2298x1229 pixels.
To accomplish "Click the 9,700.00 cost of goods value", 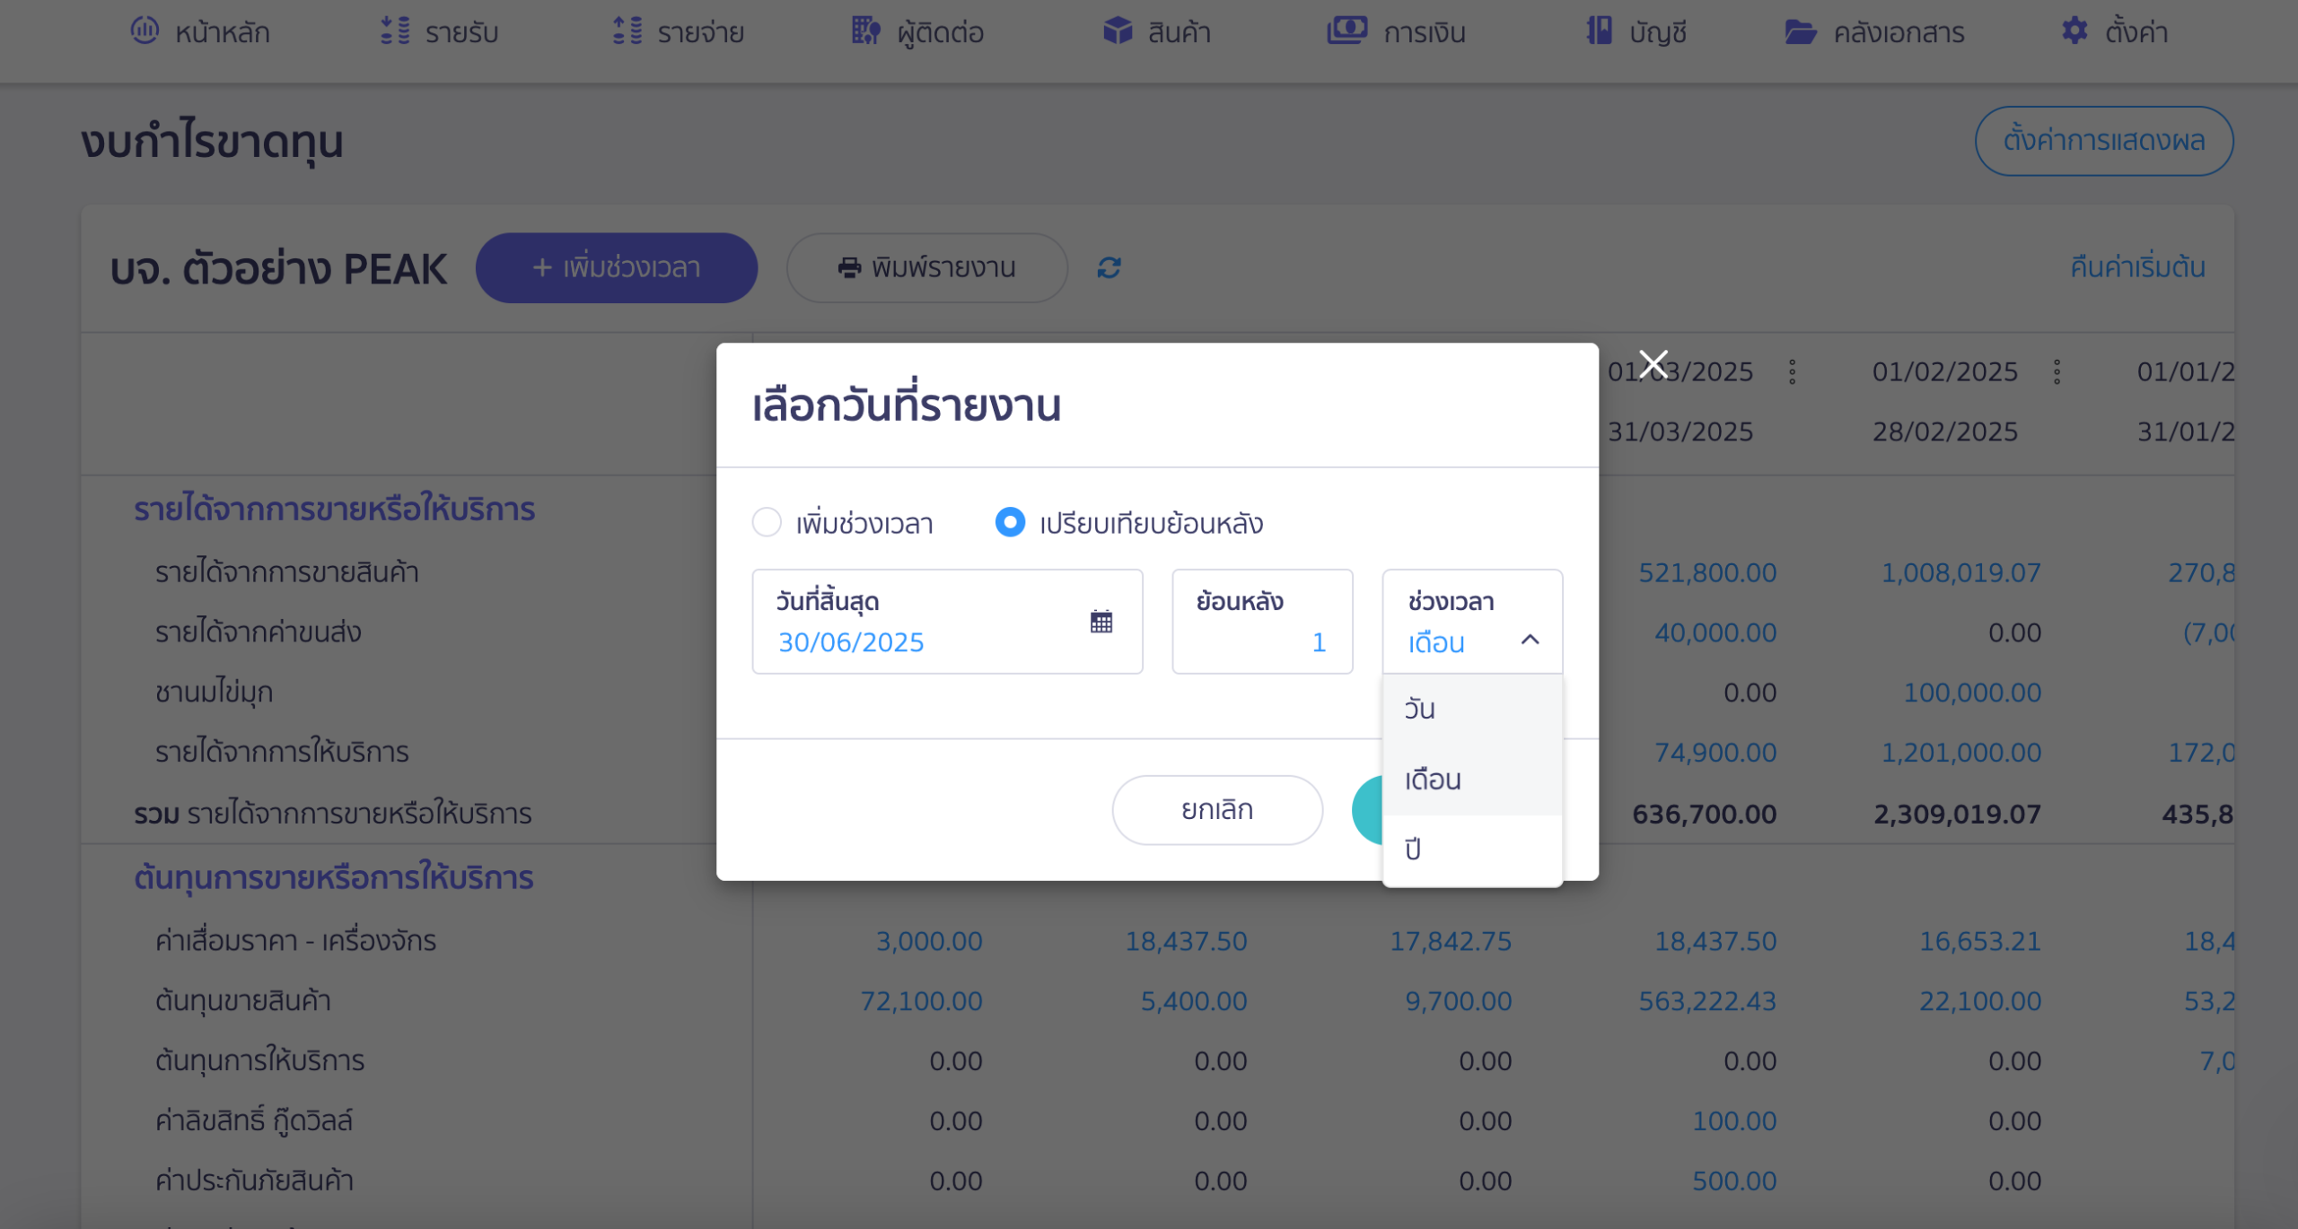I will tap(1459, 1001).
